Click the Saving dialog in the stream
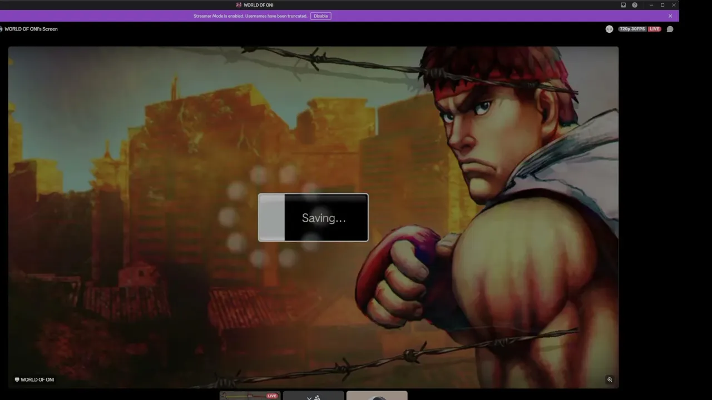This screenshot has height=400, width=712. 313,217
